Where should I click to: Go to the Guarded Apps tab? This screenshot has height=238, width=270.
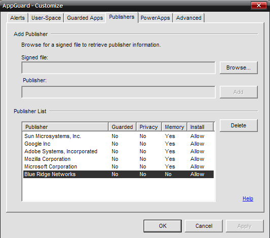85,18
